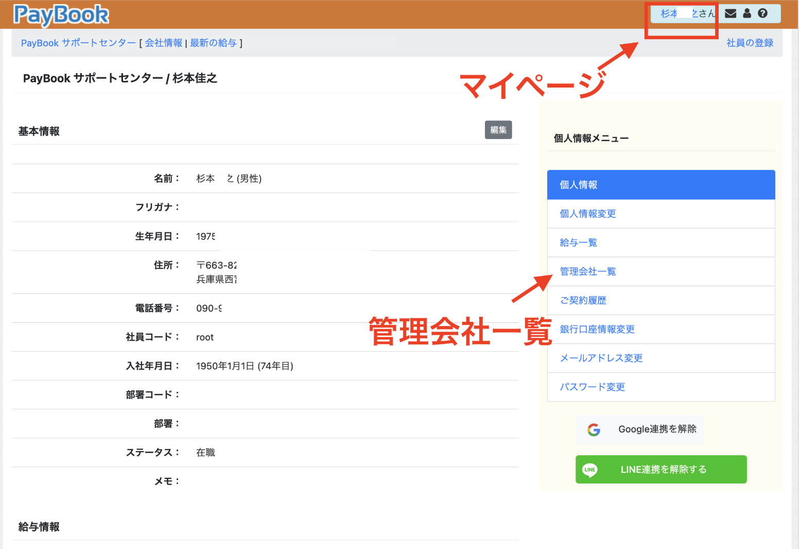The width and height of the screenshot is (801, 549).
Task: Open the 会社情報 link
Action: [x=164, y=43]
